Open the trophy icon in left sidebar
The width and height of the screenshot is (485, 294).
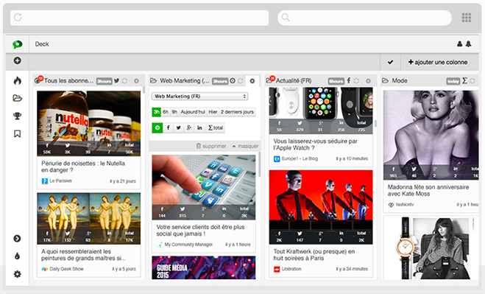point(18,116)
